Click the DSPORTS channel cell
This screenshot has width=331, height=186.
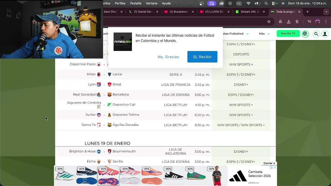[x=241, y=54]
